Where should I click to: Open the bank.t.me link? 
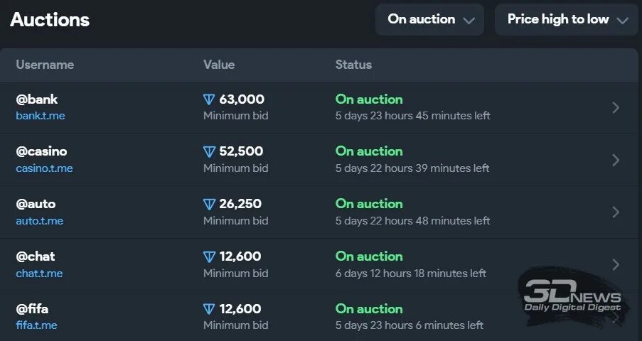pos(41,116)
